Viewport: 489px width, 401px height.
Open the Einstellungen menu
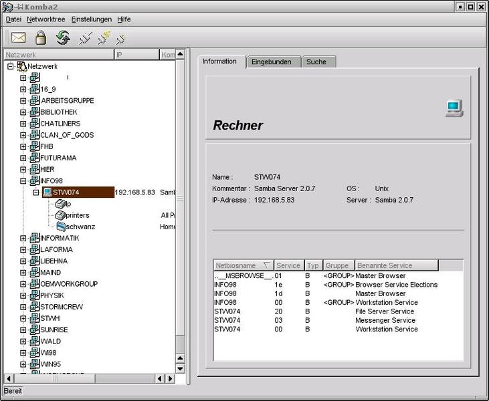92,19
